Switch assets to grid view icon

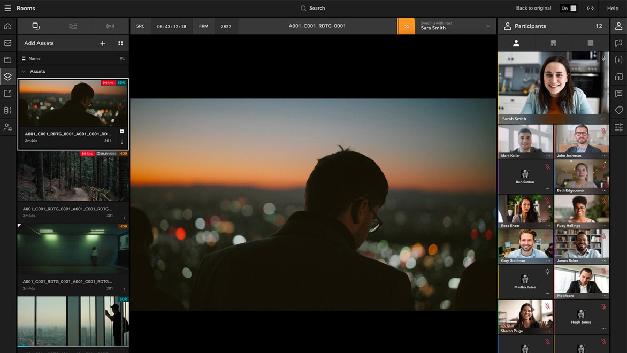pyautogui.click(x=120, y=43)
